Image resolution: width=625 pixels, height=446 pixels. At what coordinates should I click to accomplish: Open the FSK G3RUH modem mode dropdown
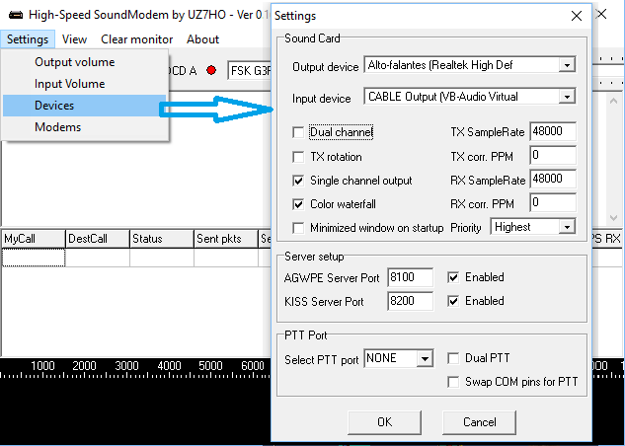(250, 71)
